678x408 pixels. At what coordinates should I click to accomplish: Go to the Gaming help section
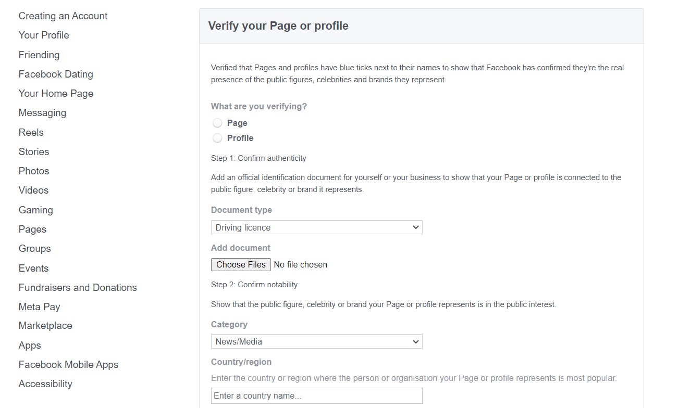35,210
